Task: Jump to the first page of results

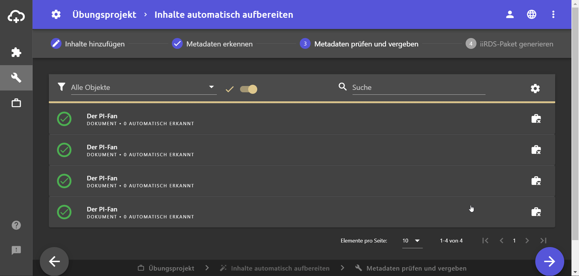Action: click(x=485, y=240)
